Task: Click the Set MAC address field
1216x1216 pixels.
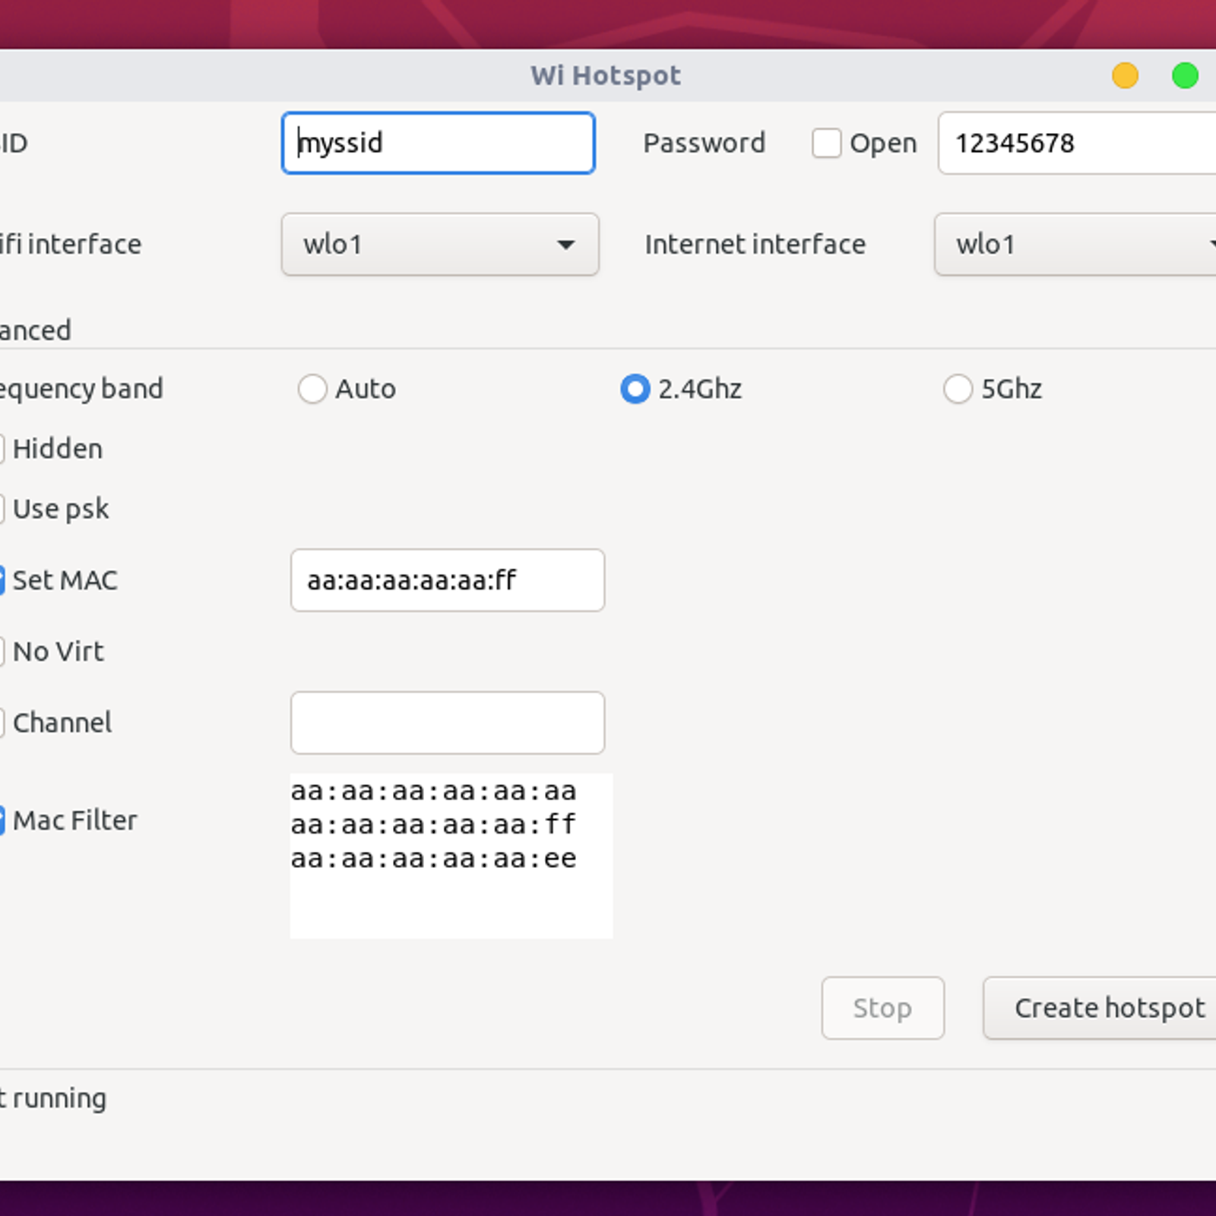Action: tap(448, 581)
